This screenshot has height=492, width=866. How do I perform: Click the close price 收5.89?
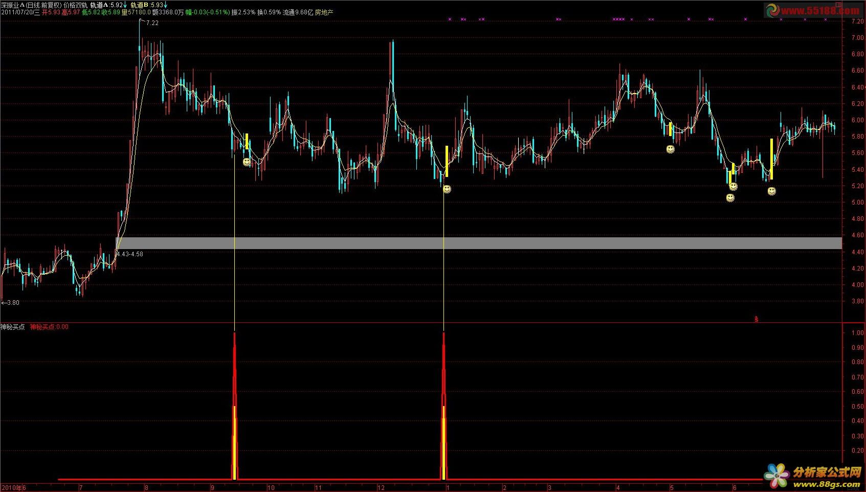(110, 12)
